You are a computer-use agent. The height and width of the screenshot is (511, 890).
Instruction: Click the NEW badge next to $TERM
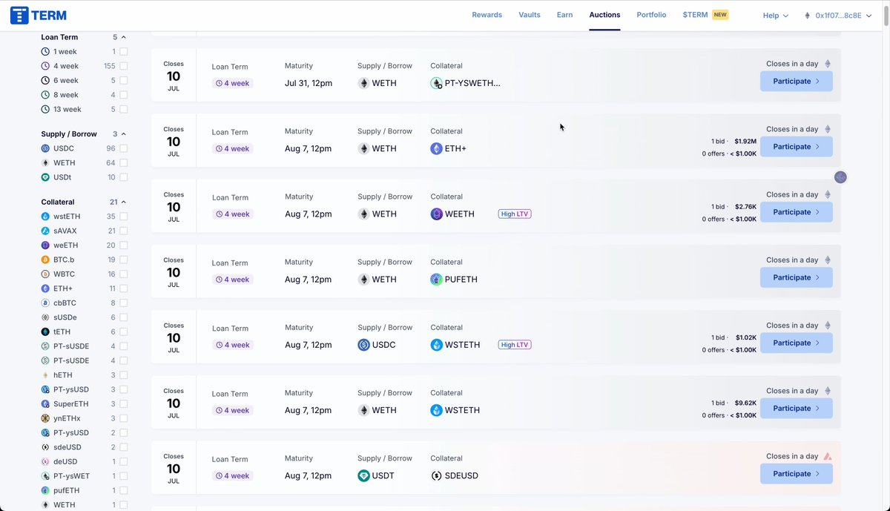(x=720, y=15)
